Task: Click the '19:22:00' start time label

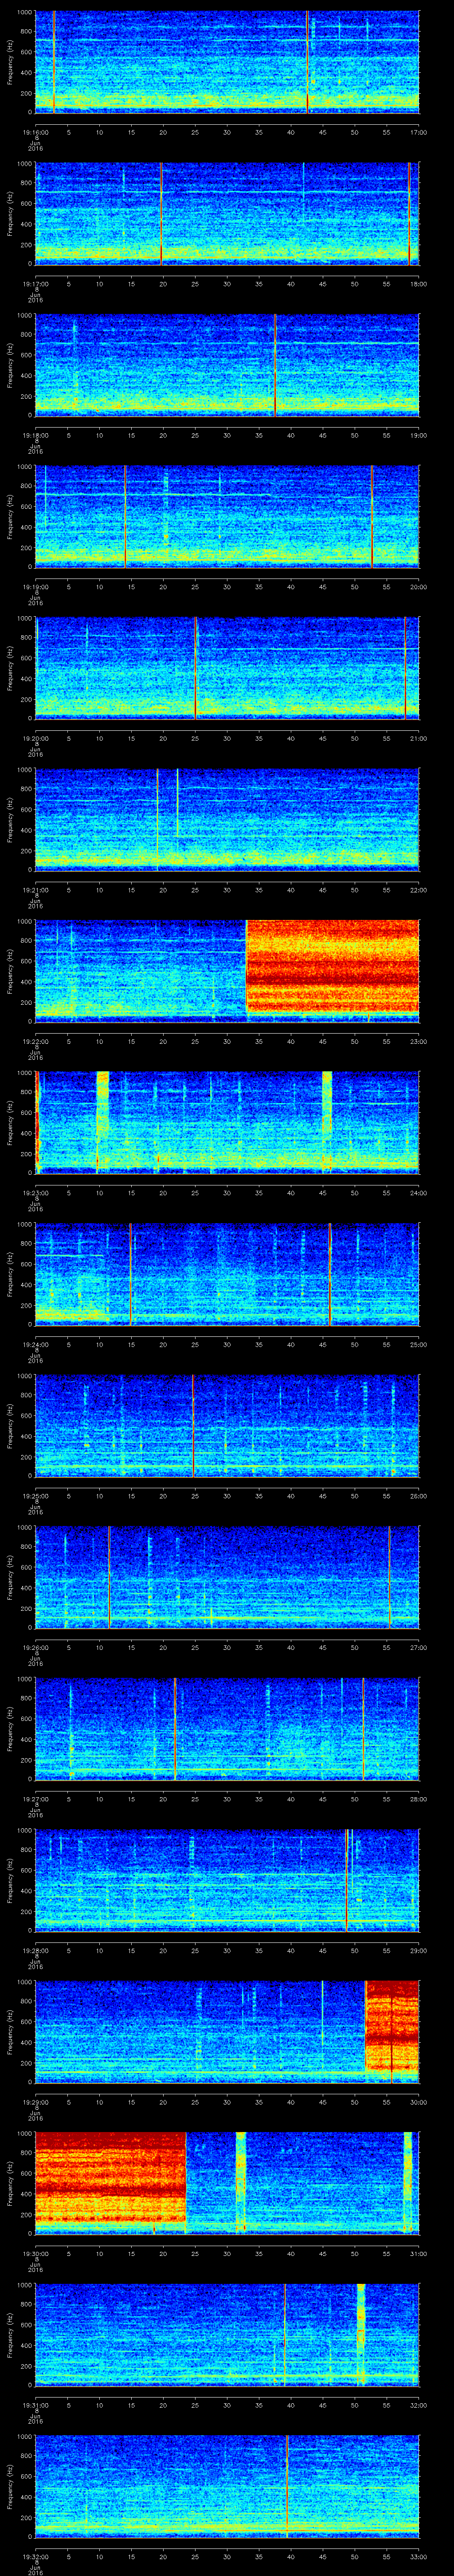Action: pos(36,1041)
